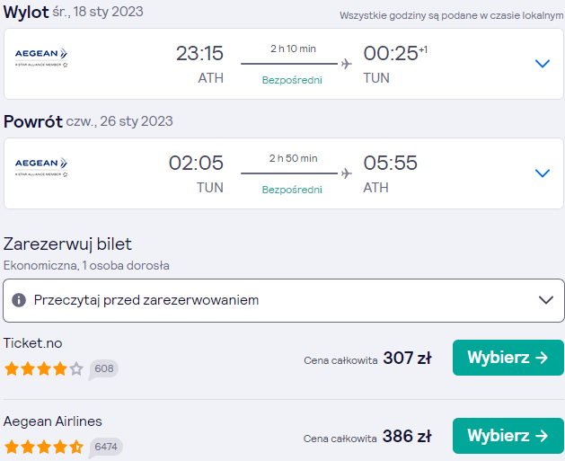Click the Ticket.no star rating
The width and height of the screenshot is (565, 461).
point(44,369)
